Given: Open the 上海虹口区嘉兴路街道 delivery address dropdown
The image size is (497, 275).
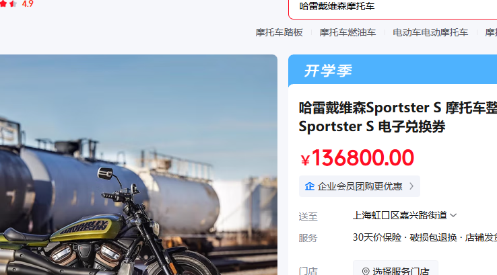Looking at the screenshot, I should [405, 216].
